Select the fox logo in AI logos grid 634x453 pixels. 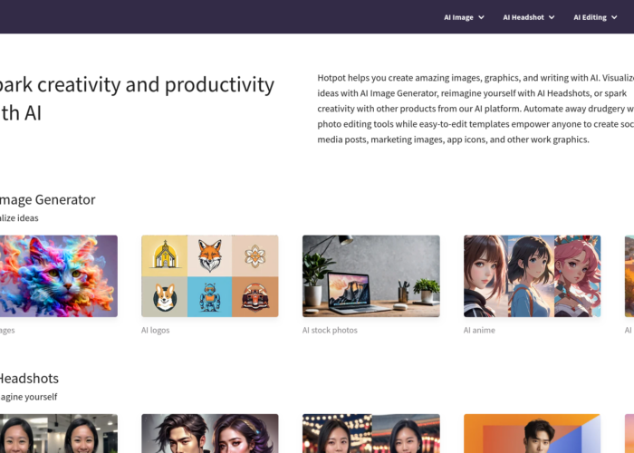pos(210,255)
